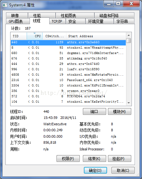Click CSwitch value 1159 in row 440
The width and height of the screenshot is (142, 179).
[x=59, y=42]
